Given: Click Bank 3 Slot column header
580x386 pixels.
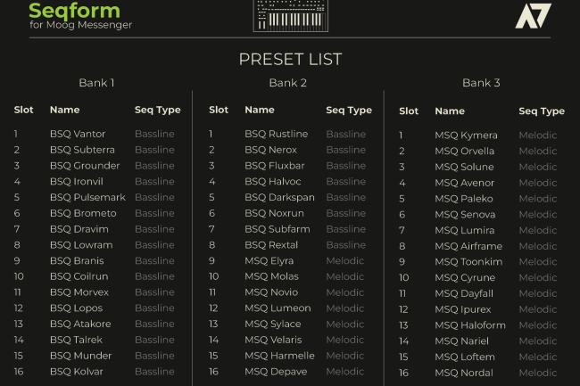Looking at the screenshot, I should point(409,111).
